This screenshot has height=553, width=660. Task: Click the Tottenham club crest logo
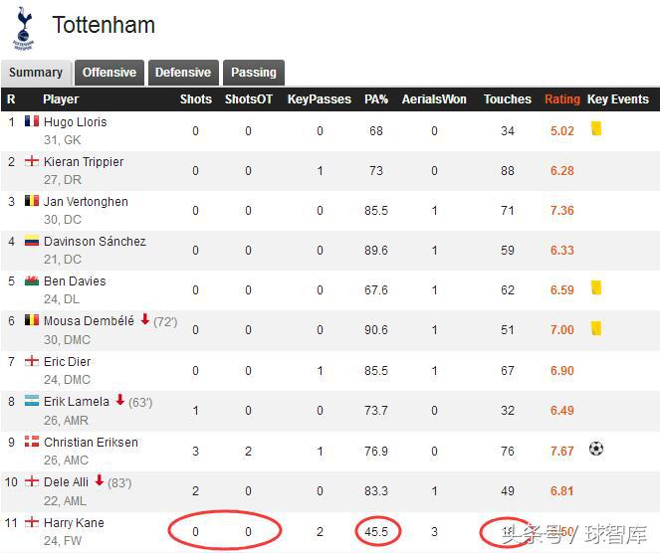(x=23, y=28)
